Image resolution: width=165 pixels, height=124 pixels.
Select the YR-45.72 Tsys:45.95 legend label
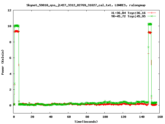coord(128,16)
